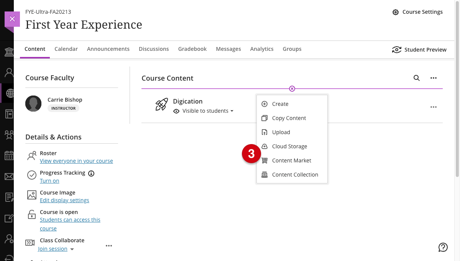Open the Calendar icon in sidebar
Viewport: 460px width, 261px height.
tap(9, 156)
